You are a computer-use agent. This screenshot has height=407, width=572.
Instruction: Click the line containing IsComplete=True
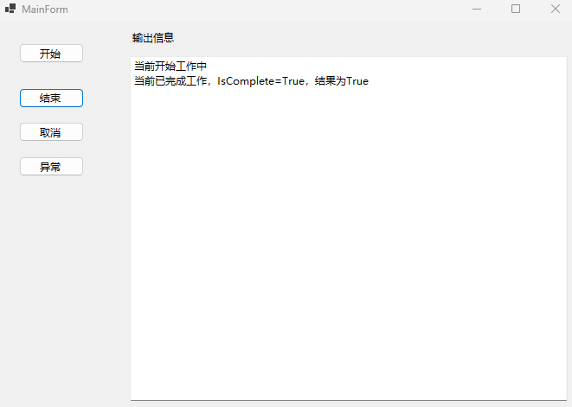(251, 81)
